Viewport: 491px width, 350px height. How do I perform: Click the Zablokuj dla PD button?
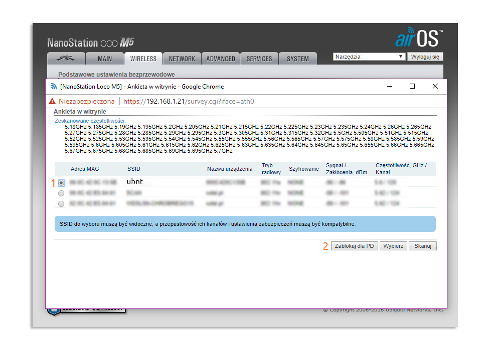[354, 246]
